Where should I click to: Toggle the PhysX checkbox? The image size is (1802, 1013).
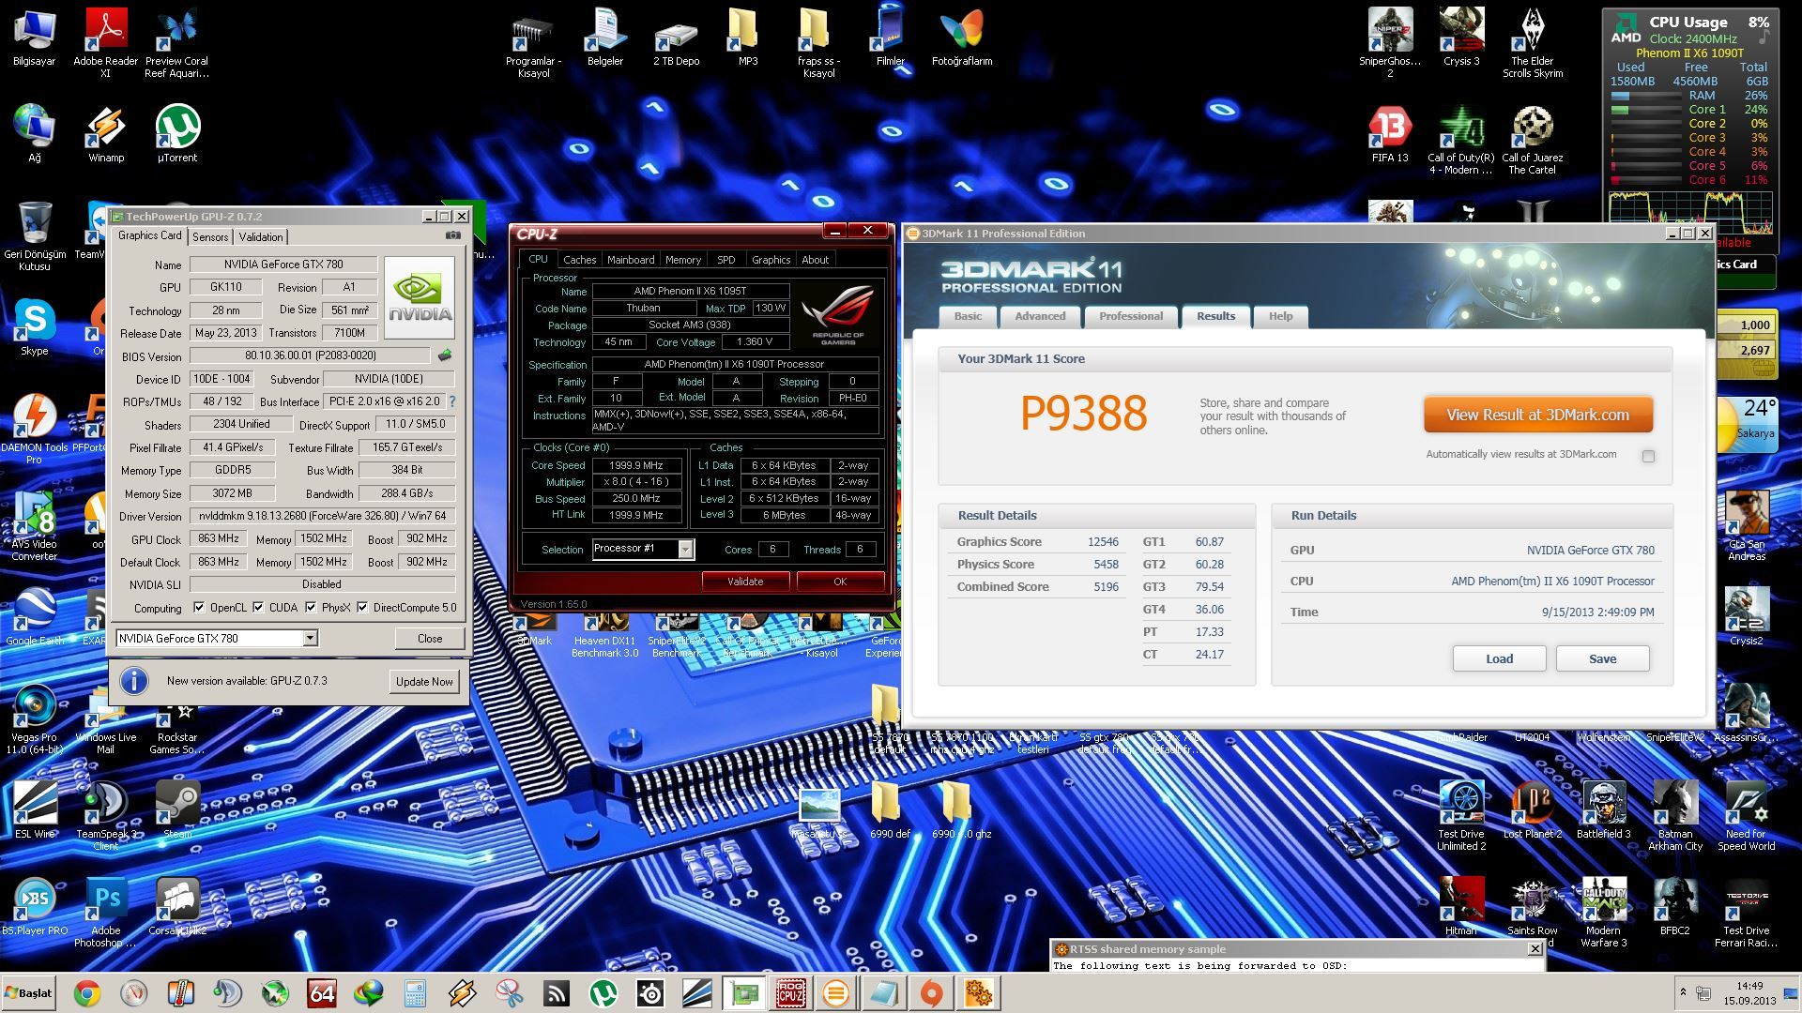click(x=311, y=607)
